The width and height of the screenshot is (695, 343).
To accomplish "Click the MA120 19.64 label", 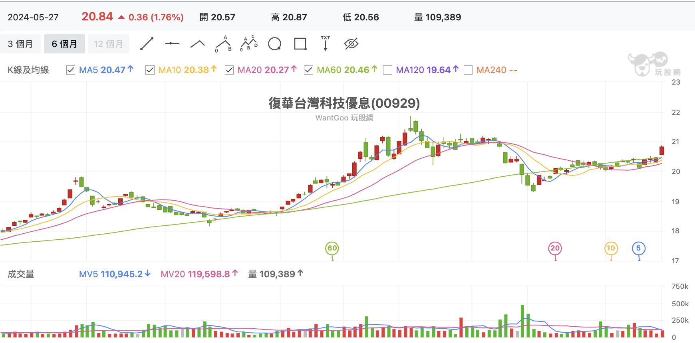I will 427,70.
